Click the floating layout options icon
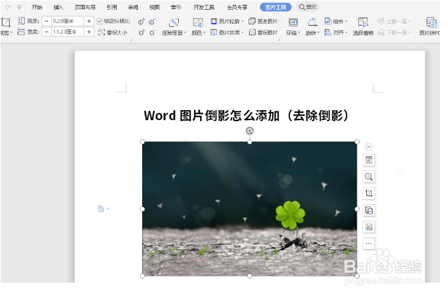Screen dimensions: 448x296 coord(369,160)
